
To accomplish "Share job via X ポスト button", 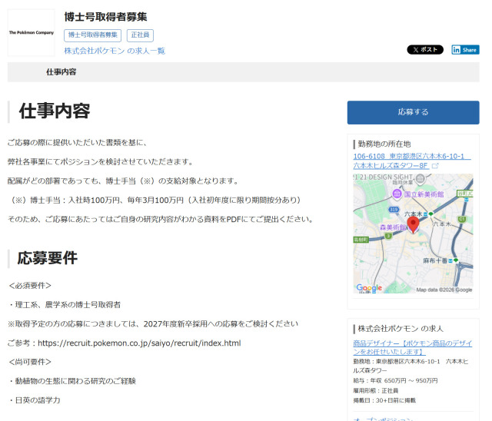I will (x=424, y=50).
